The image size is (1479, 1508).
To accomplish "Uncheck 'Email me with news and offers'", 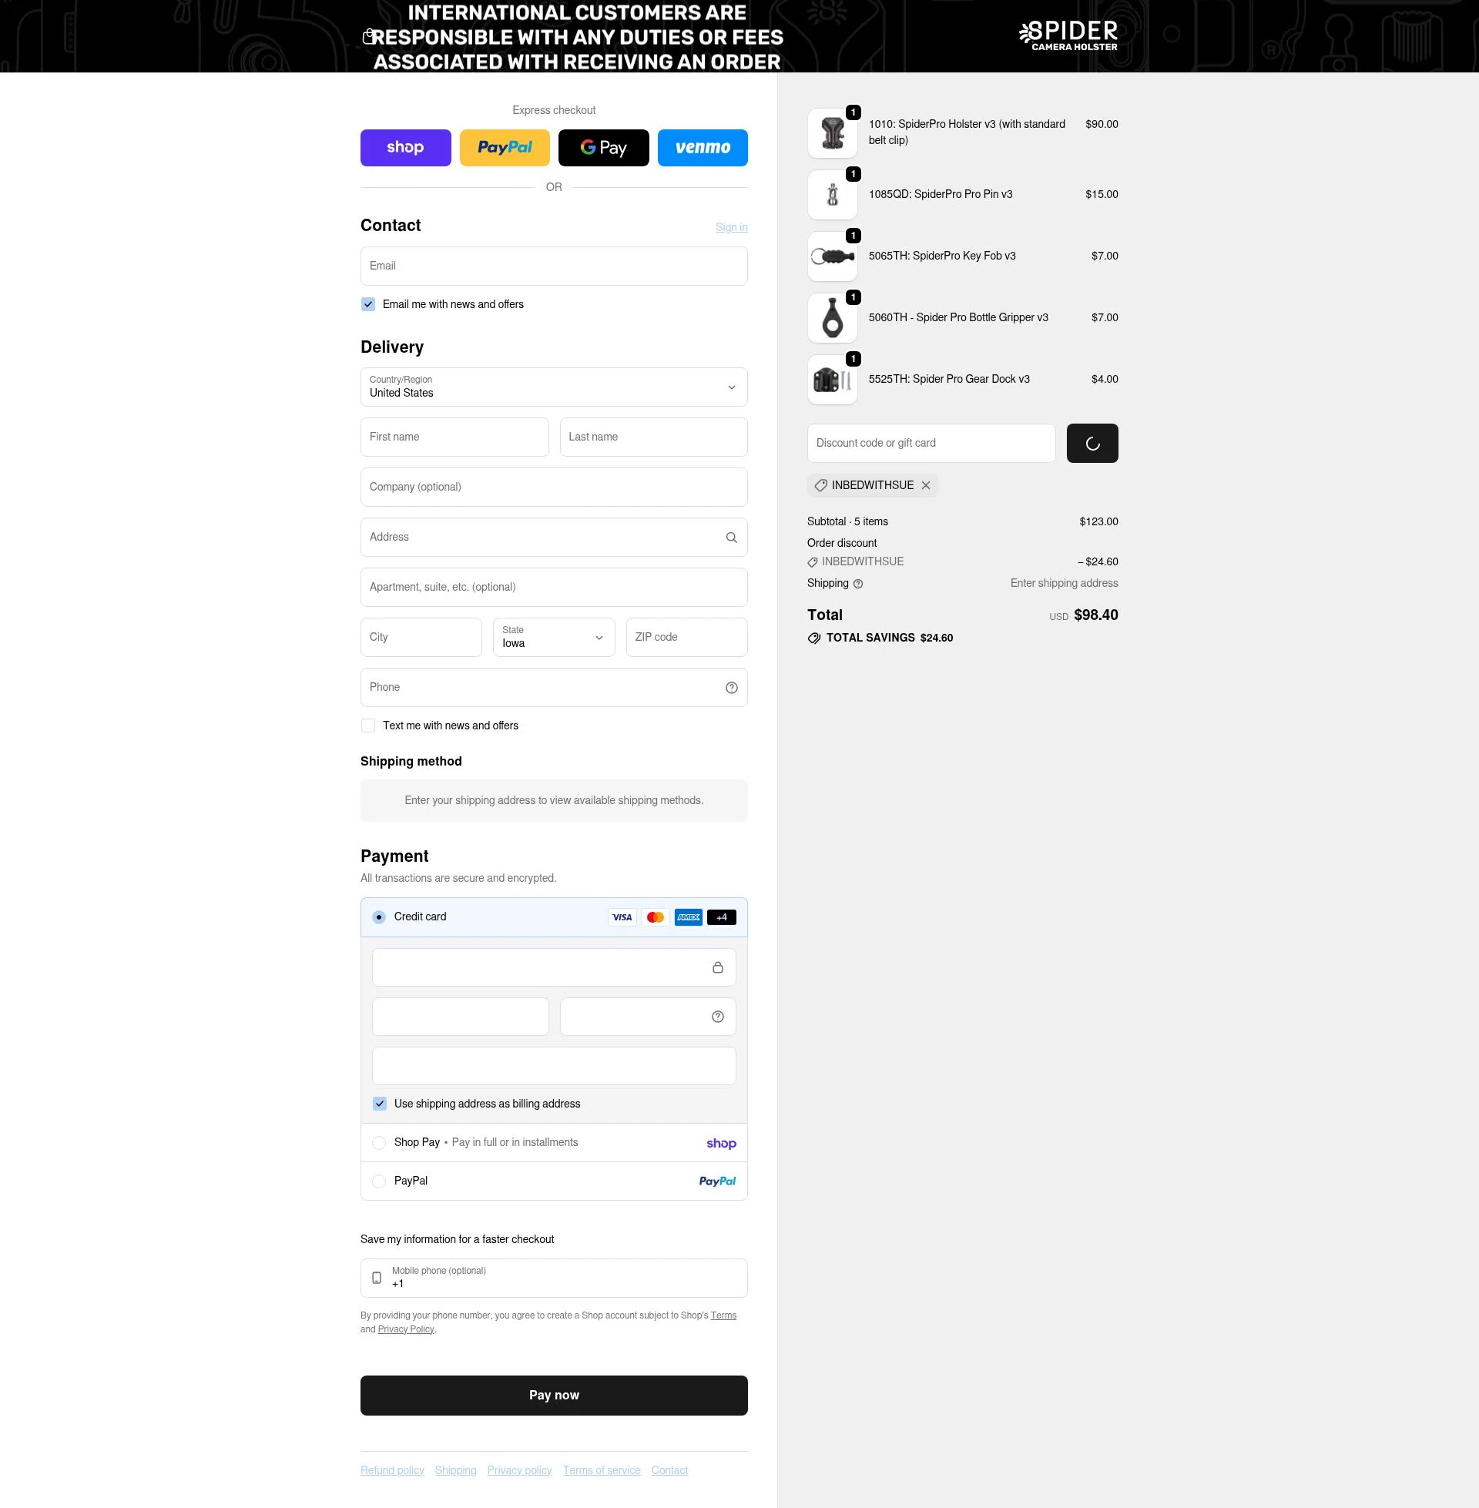I will point(367,304).
